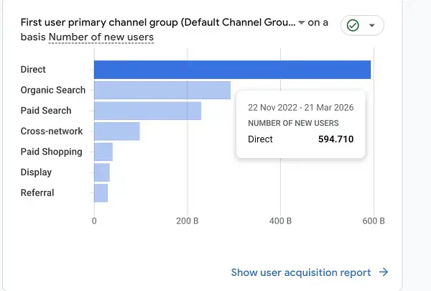Select the Organic Search bar
Viewport: 431px width, 291px height.
pos(162,91)
